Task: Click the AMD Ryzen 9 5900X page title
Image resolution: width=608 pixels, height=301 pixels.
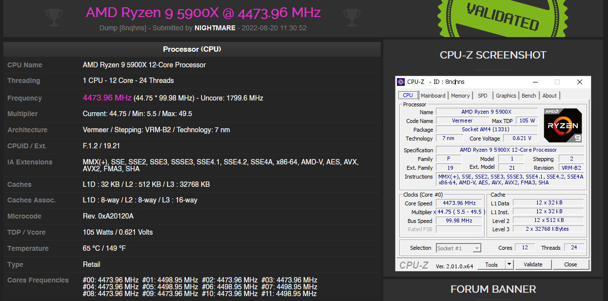Action: 203,13
